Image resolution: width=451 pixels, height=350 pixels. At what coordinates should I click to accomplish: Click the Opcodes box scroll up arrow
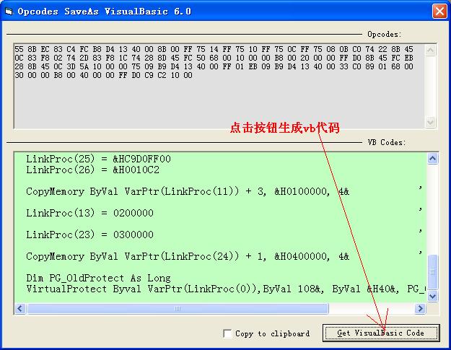point(431,48)
